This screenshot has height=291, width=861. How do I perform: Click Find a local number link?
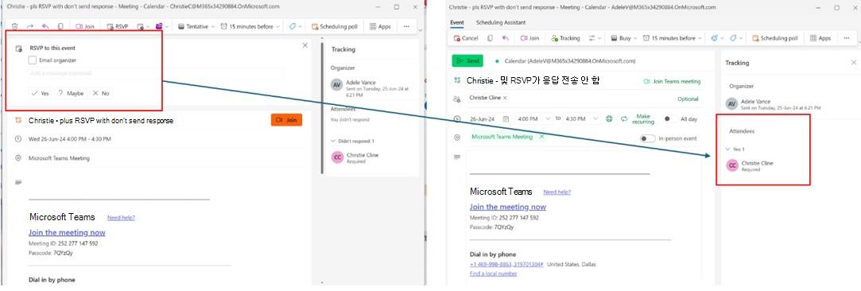493,274
